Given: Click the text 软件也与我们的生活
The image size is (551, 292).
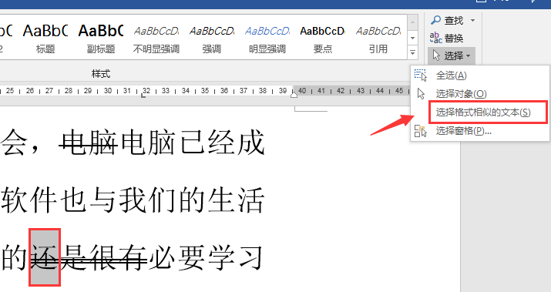Looking at the screenshot, I should point(132,200).
